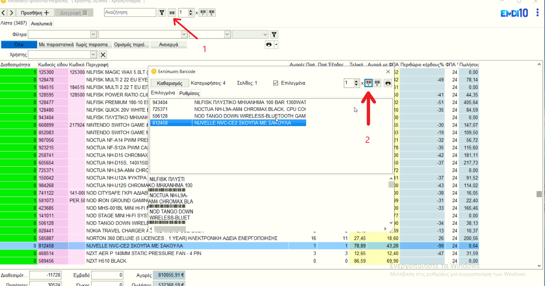
Task: Click the barcode preview horizontal scrollbar thumb
Action: click(x=170, y=229)
